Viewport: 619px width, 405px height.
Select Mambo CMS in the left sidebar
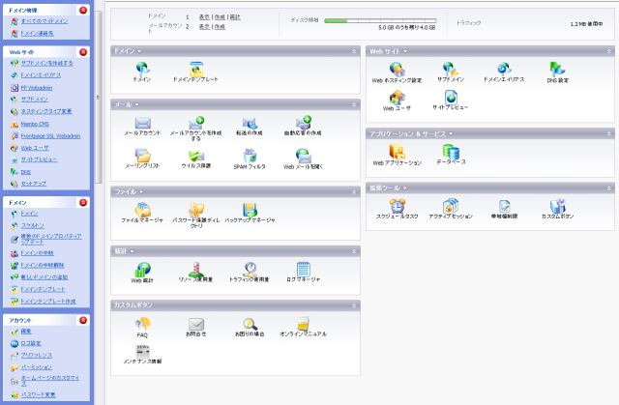[37, 124]
